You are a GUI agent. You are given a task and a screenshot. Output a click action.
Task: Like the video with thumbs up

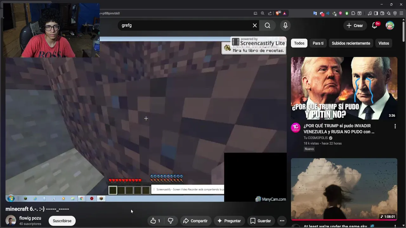(155, 221)
